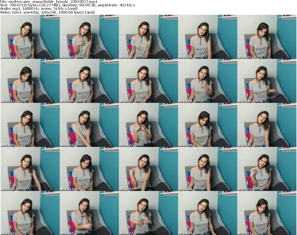Image resolution: width=297 pixels, height=235 pixels.
Task: Pick the 00:05:53 video frame
Action: coord(30,169)
